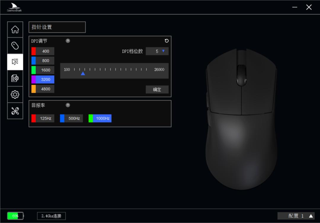Select the pointer settings cursor icon
This screenshot has height=223, width=320.
click(x=15, y=62)
